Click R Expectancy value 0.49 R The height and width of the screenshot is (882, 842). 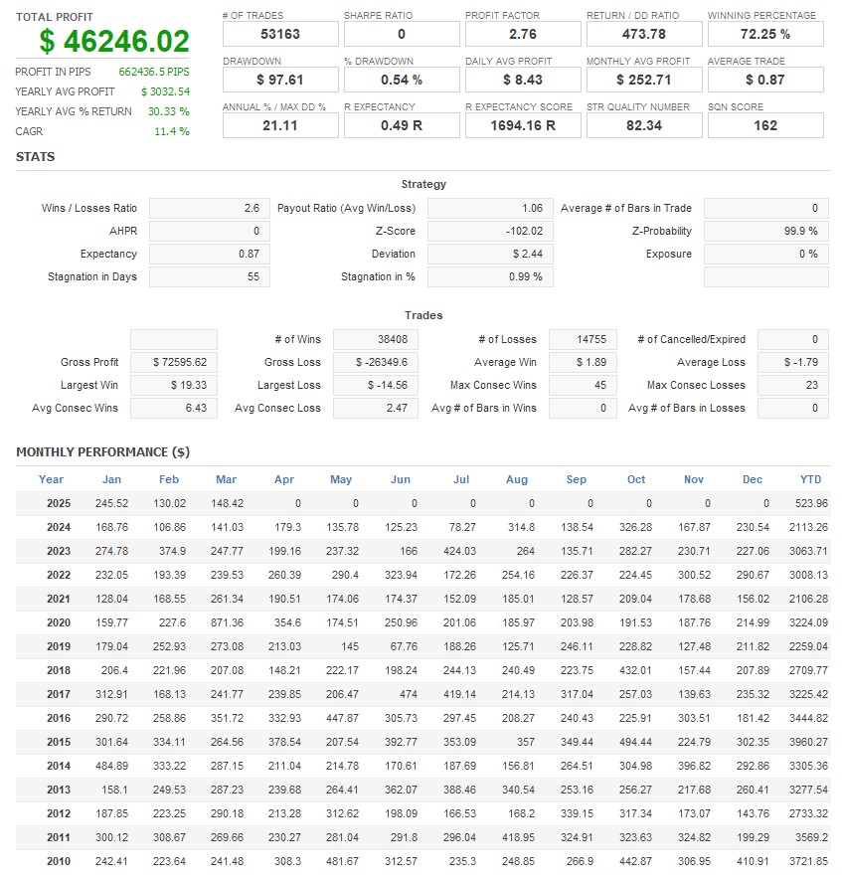pyautogui.click(x=402, y=125)
